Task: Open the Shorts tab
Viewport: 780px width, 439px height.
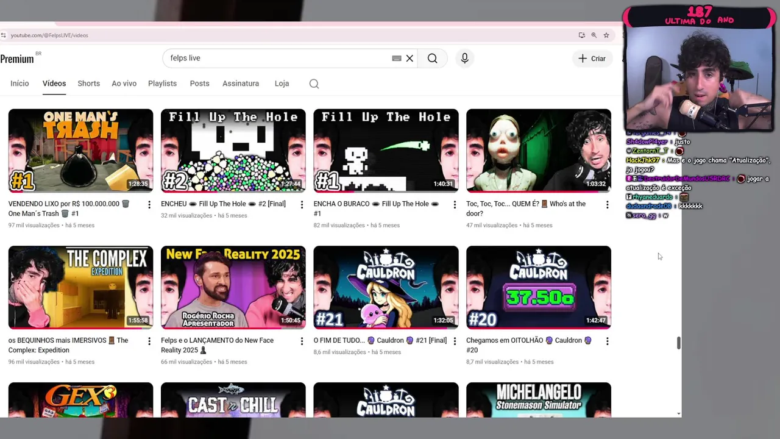Action: (88, 84)
